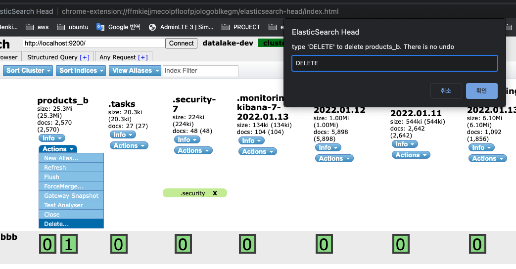
Task: Expand Info dropdown for .security-7 index
Action: point(187,140)
